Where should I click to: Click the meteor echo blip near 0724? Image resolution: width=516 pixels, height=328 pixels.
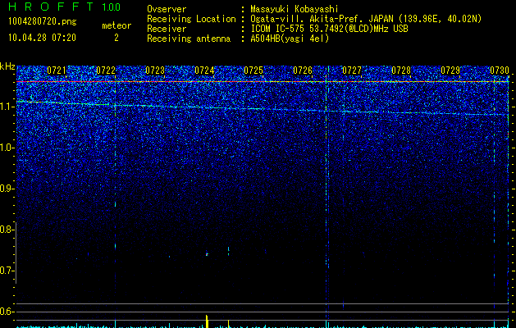click(207, 254)
